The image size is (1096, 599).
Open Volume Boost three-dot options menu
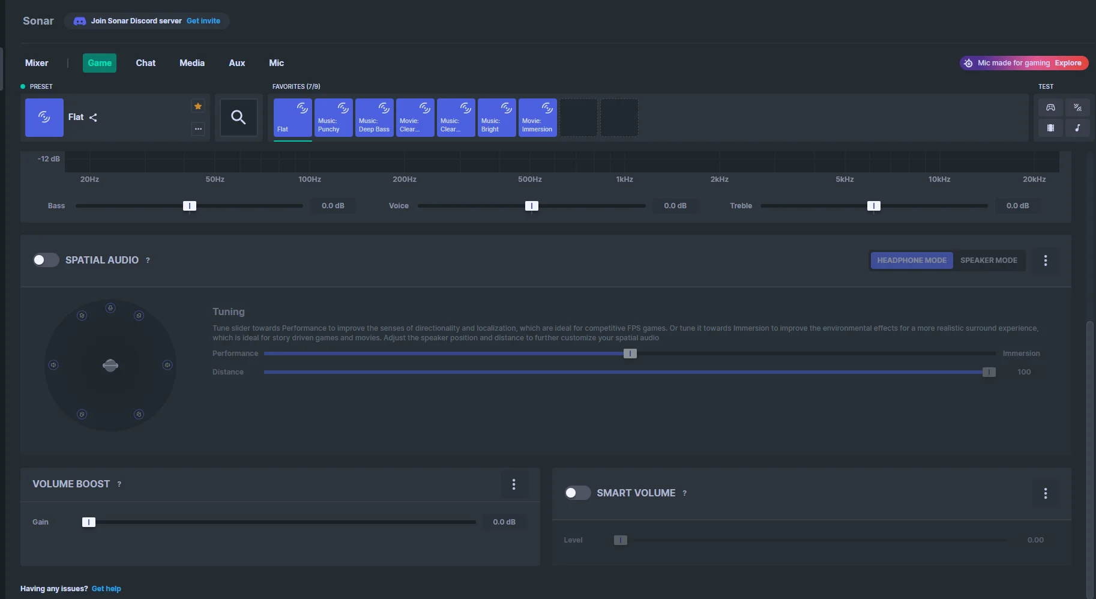(x=514, y=484)
